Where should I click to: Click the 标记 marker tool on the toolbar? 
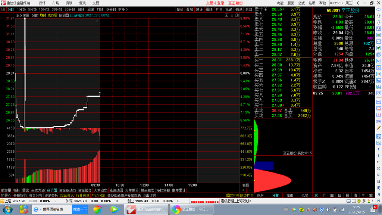click(229, 10)
